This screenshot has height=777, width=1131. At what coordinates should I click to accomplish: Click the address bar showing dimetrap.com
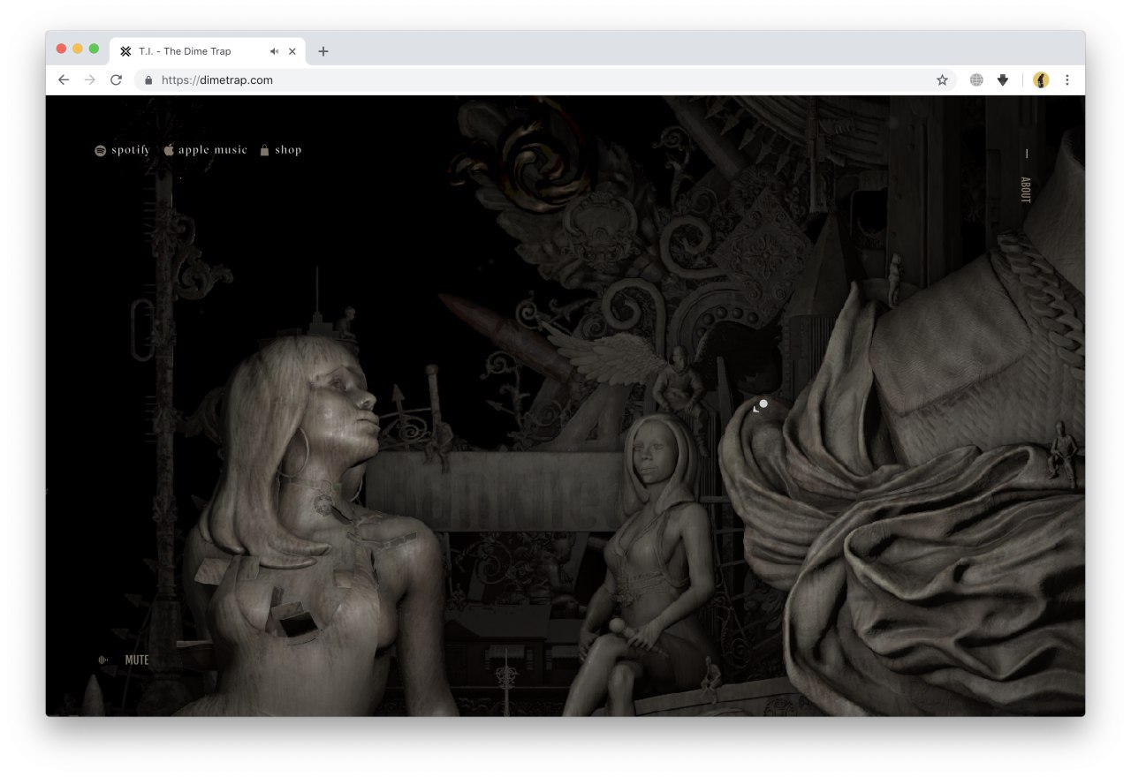click(x=545, y=79)
